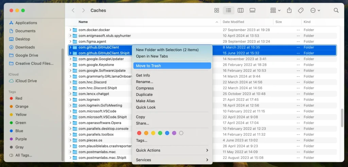Go back with the toolbar back arrow
The image size is (348, 167).
73,11
